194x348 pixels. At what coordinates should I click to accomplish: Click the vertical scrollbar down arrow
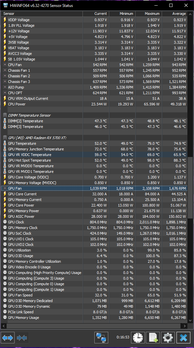190,321
